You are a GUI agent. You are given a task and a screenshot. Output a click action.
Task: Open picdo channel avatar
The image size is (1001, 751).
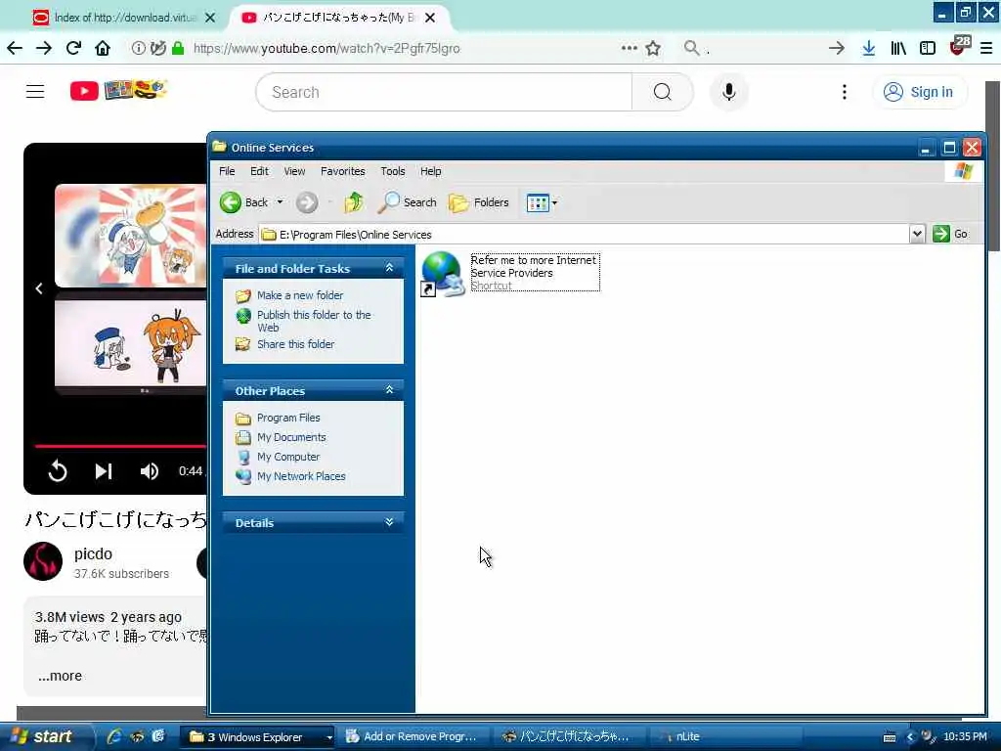[x=43, y=561]
